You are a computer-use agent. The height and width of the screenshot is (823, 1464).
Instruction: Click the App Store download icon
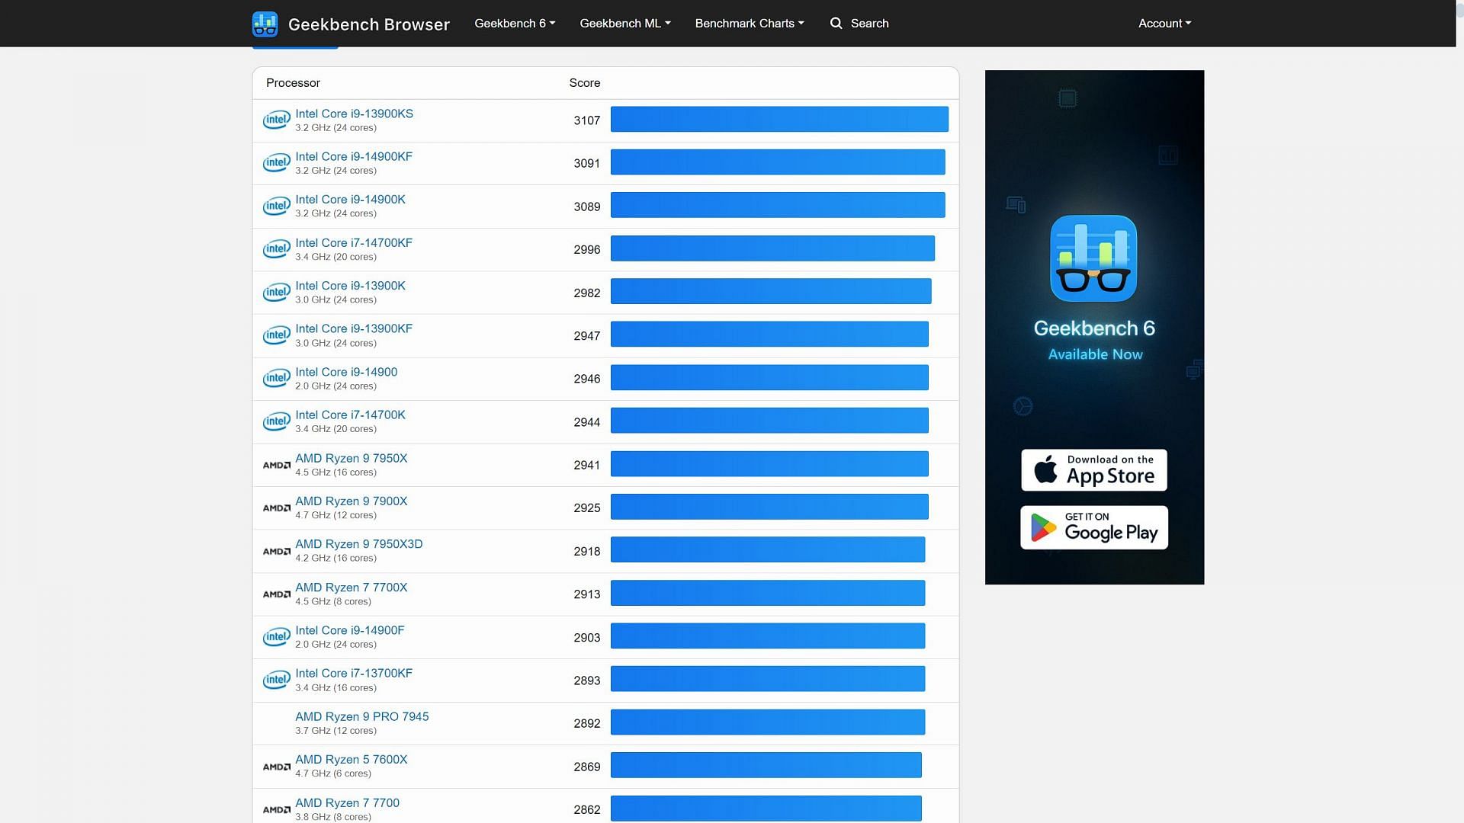click(1094, 470)
